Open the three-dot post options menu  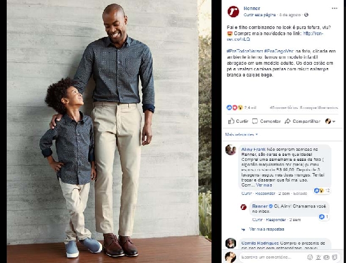point(334,8)
